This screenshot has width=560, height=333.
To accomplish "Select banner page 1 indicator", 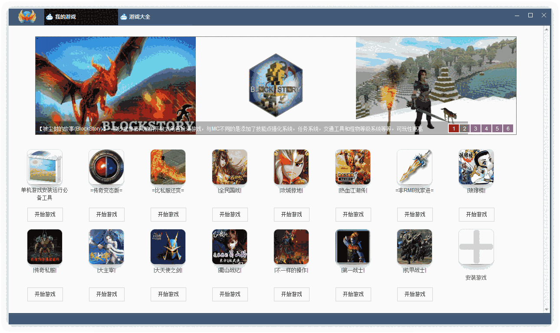I will (454, 128).
